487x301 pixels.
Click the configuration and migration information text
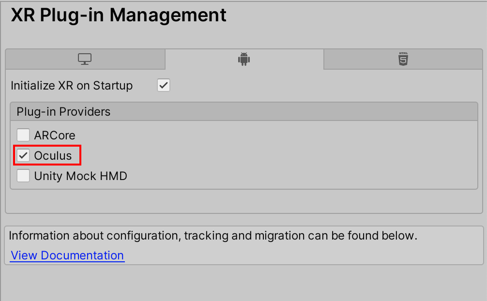pos(213,236)
